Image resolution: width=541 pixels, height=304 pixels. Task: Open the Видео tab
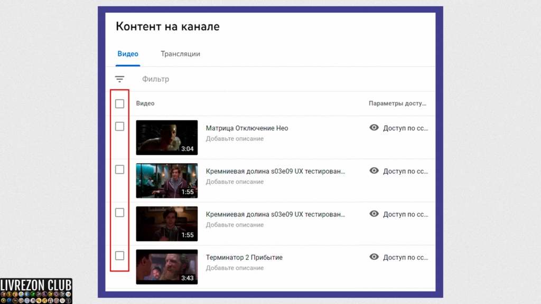coord(128,54)
